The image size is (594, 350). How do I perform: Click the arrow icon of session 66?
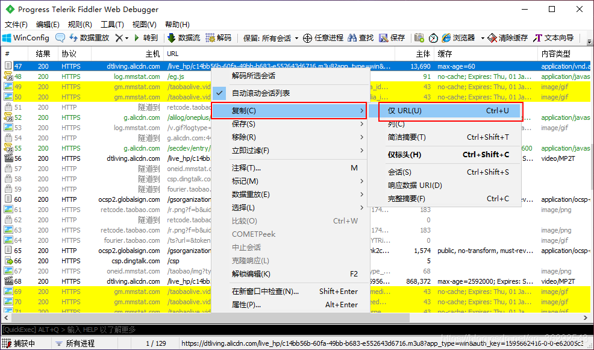(8, 261)
